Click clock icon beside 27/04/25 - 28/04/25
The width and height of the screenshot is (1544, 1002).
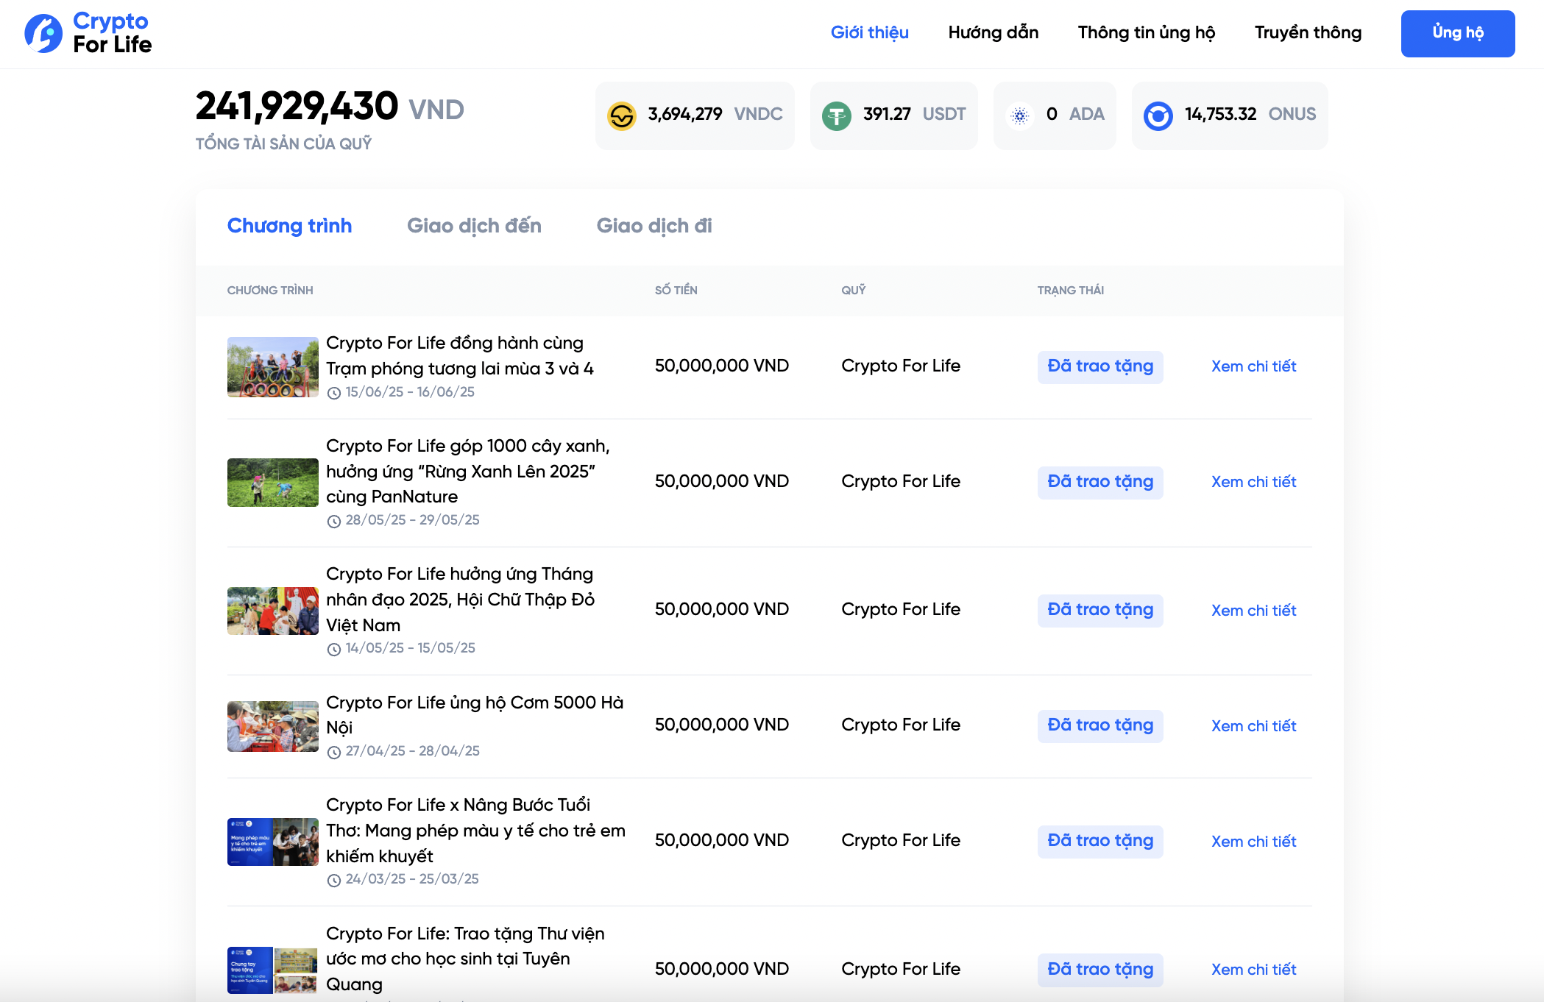[334, 752]
